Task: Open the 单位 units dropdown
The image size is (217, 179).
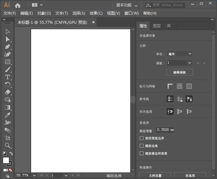Action: (x=180, y=54)
